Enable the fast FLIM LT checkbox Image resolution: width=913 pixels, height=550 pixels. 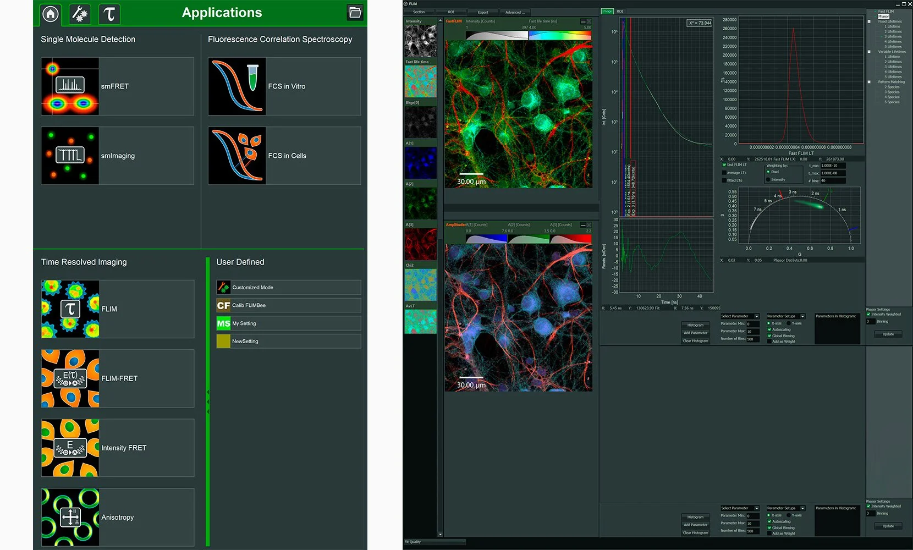click(x=724, y=165)
